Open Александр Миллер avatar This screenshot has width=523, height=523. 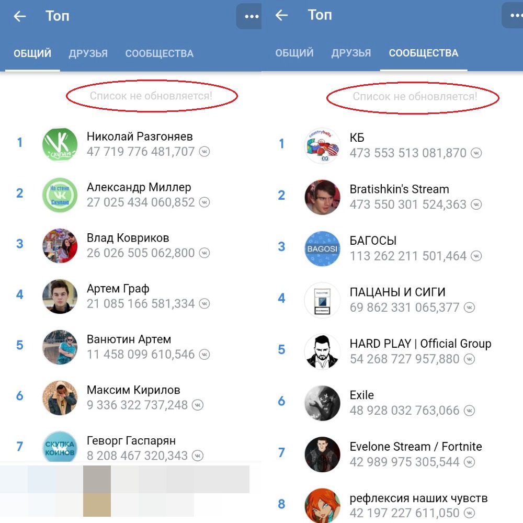(x=60, y=195)
